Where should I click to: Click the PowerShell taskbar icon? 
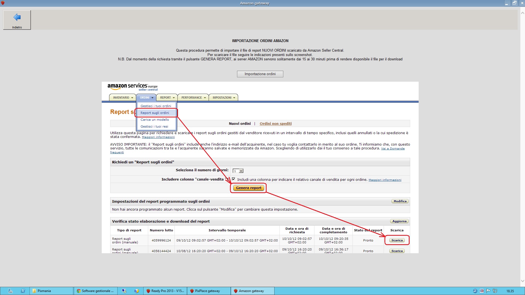coord(23,291)
